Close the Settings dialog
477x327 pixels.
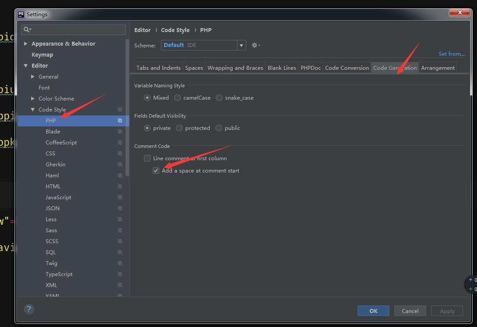459,12
